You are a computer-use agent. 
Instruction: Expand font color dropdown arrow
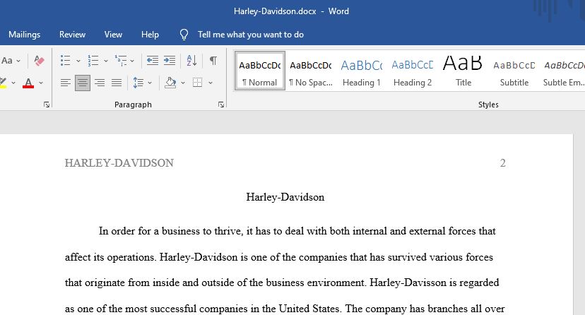tap(41, 83)
